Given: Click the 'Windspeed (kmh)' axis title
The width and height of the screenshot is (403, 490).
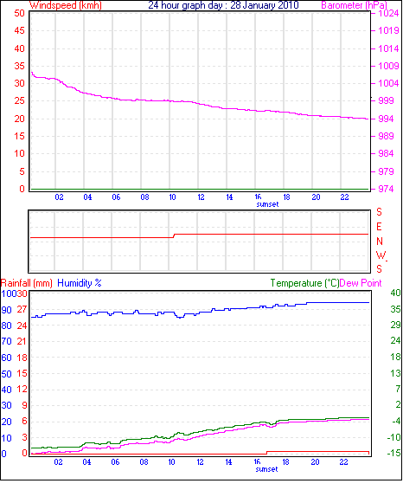Looking at the screenshot, I should 65,5.
